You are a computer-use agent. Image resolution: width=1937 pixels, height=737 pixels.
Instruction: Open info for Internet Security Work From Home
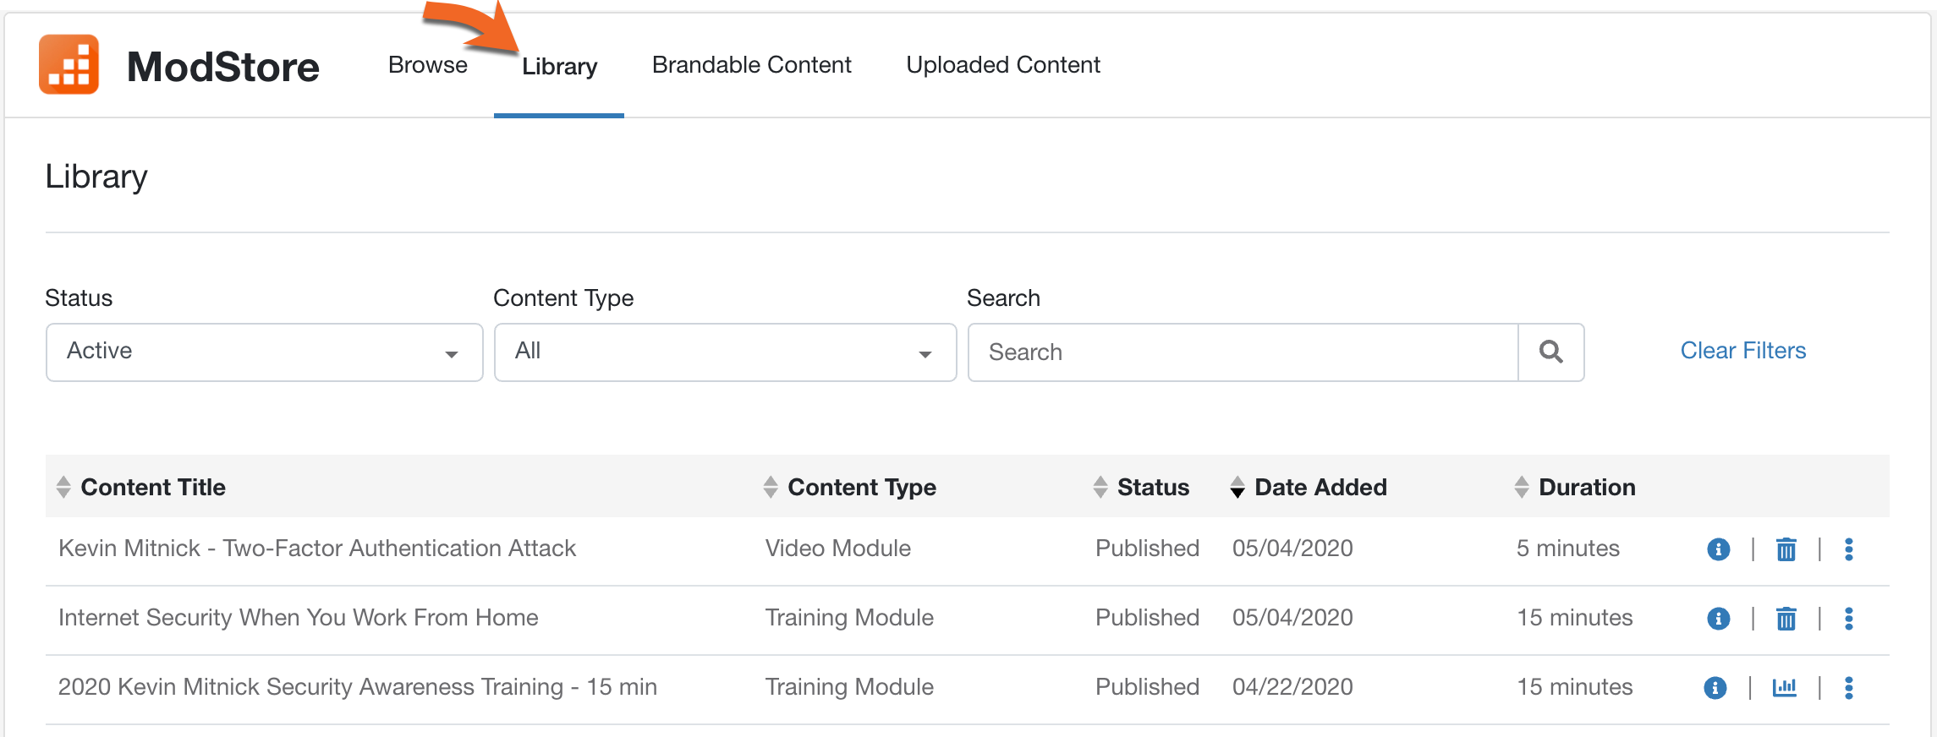[1718, 619]
